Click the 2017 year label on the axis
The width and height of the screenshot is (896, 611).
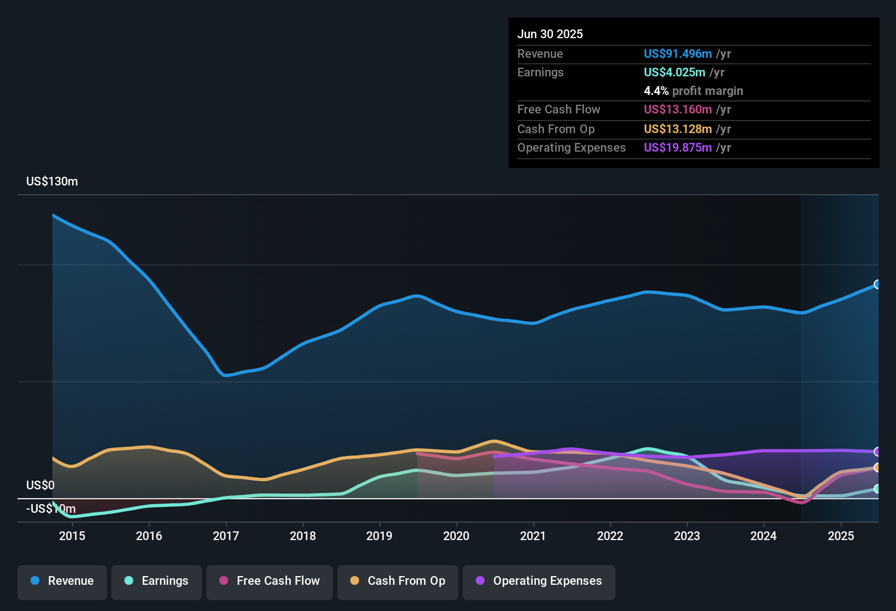[x=226, y=536]
